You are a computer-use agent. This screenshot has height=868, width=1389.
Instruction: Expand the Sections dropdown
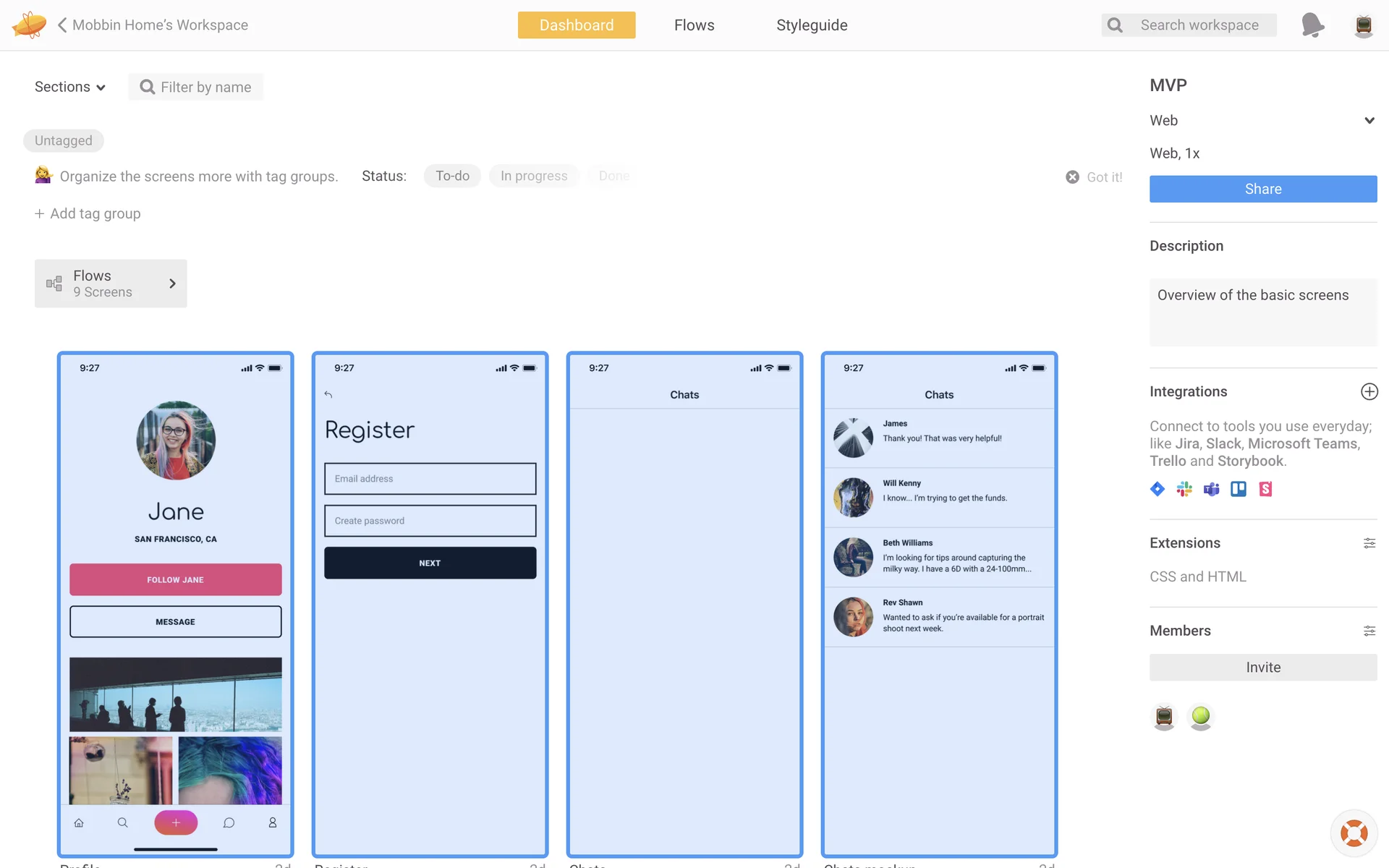(x=70, y=87)
